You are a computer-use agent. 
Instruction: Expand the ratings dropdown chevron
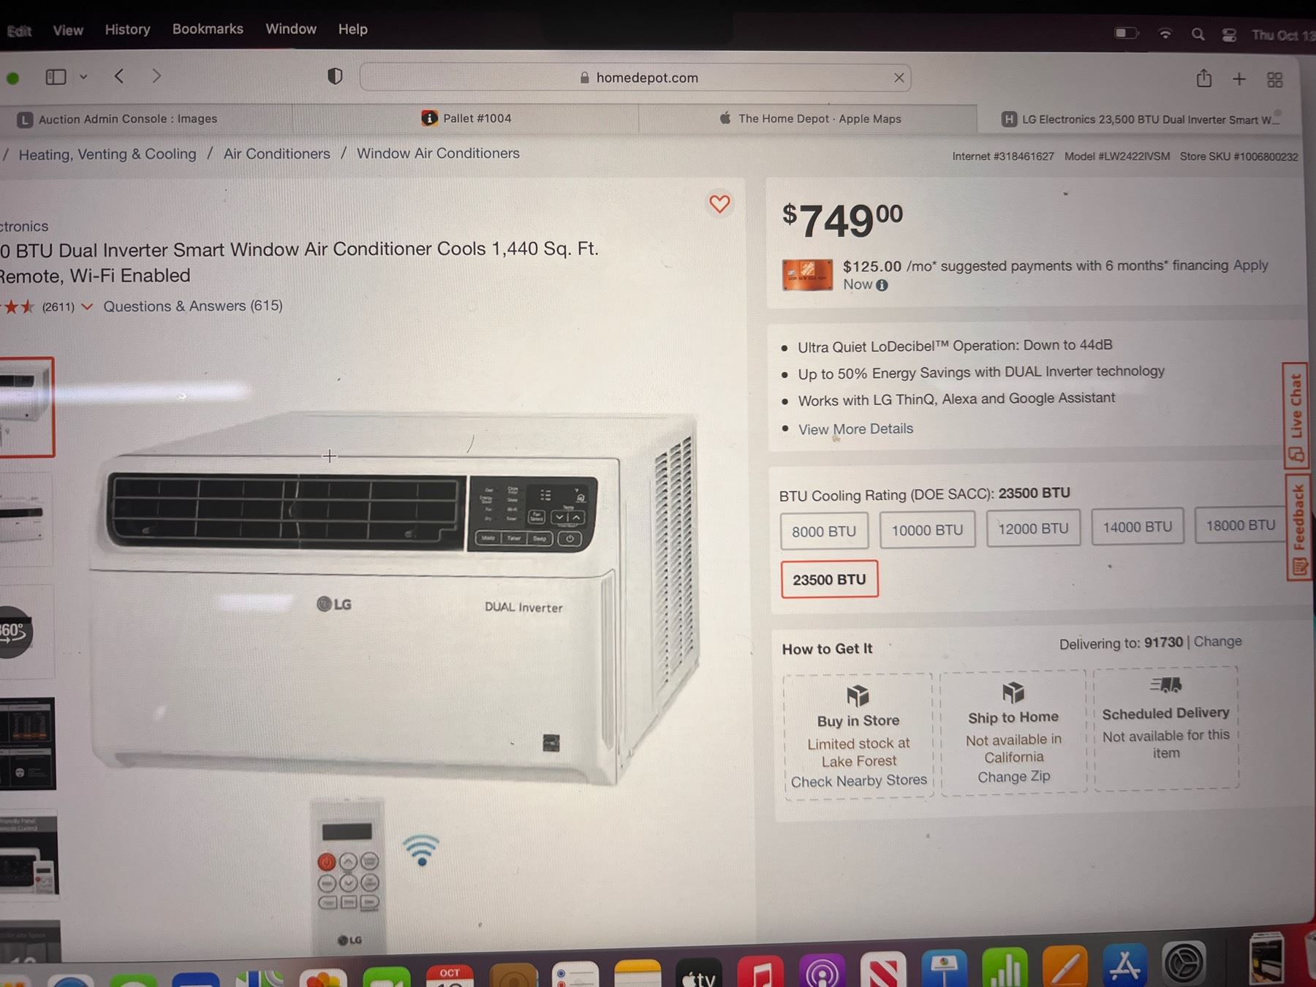click(x=87, y=306)
